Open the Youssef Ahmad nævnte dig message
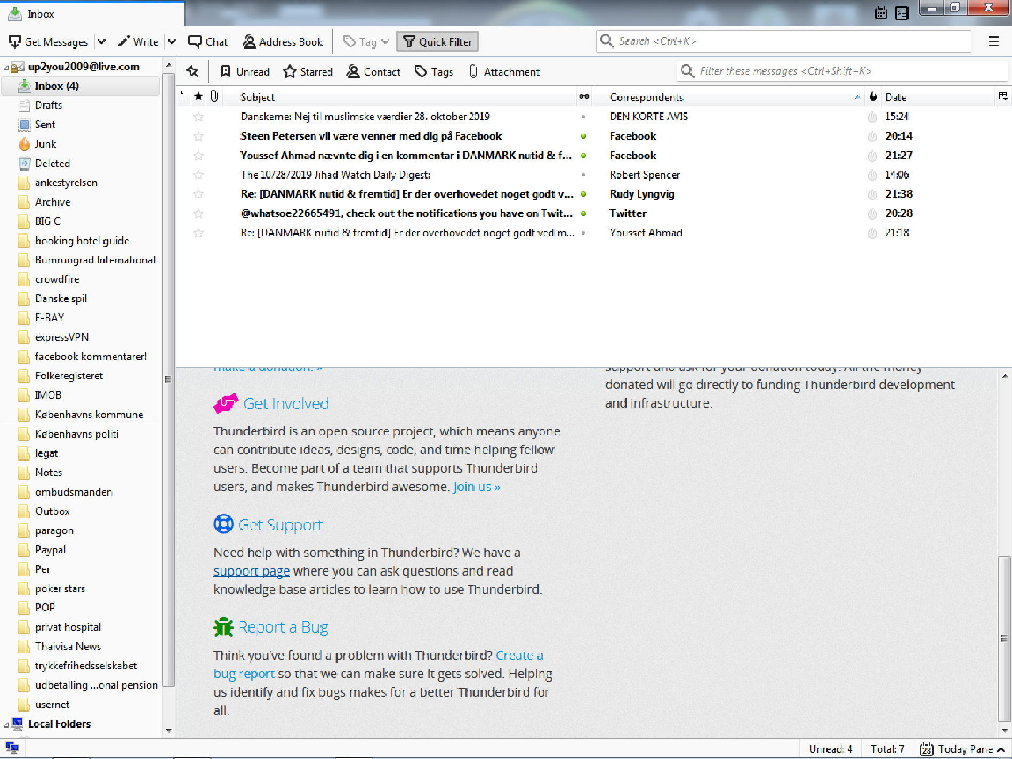1012x759 pixels. 406,155
